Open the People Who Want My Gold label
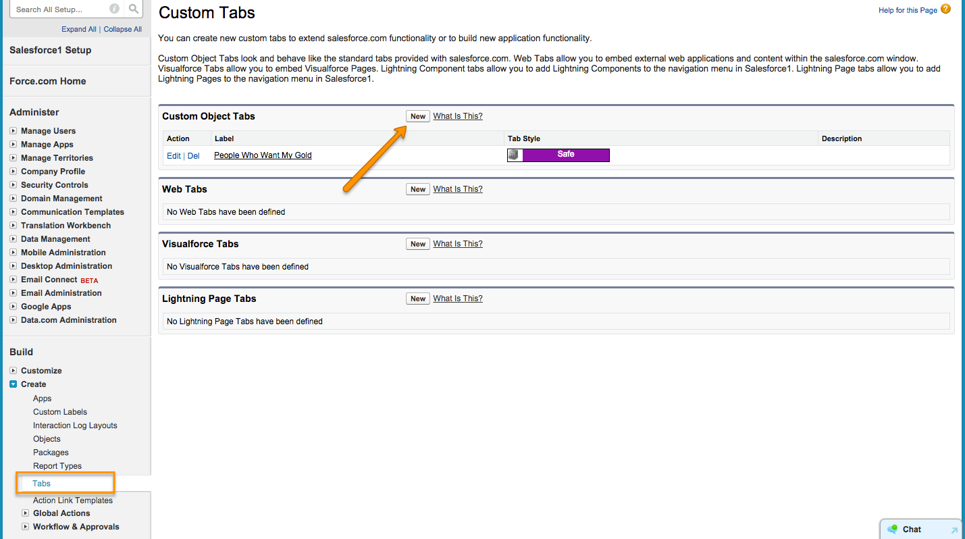The height and width of the screenshot is (539, 965). pos(263,155)
